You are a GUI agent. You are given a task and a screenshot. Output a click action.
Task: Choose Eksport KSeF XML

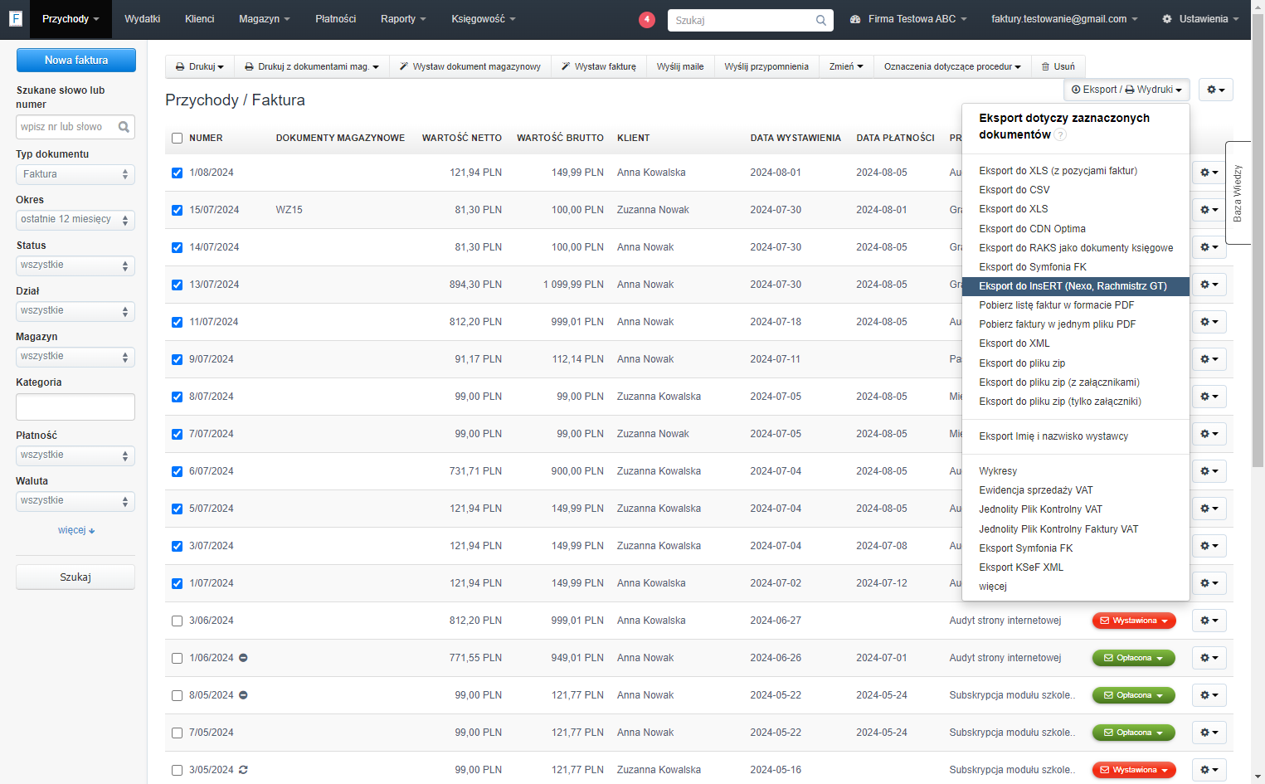pyautogui.click(x=1021, y=567)
